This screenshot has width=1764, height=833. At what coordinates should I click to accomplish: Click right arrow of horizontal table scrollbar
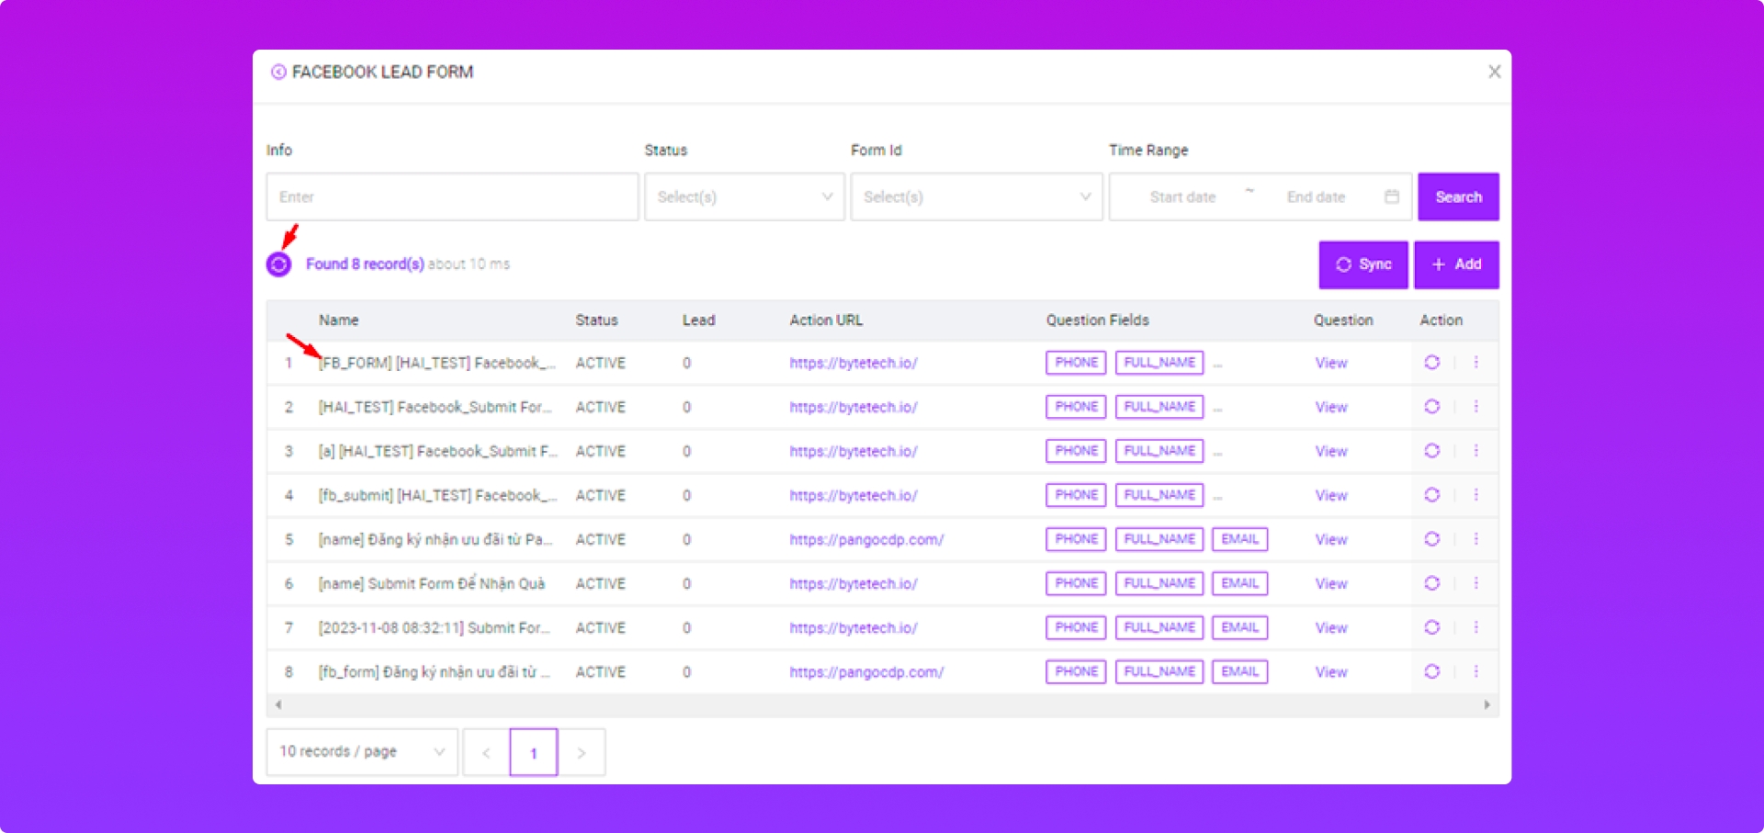[x=1487, y=704]
